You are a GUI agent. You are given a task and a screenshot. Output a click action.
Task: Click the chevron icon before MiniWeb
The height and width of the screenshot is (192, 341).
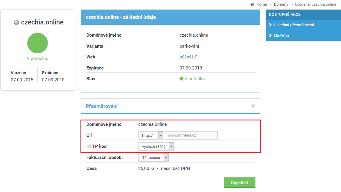pos(270,35)
